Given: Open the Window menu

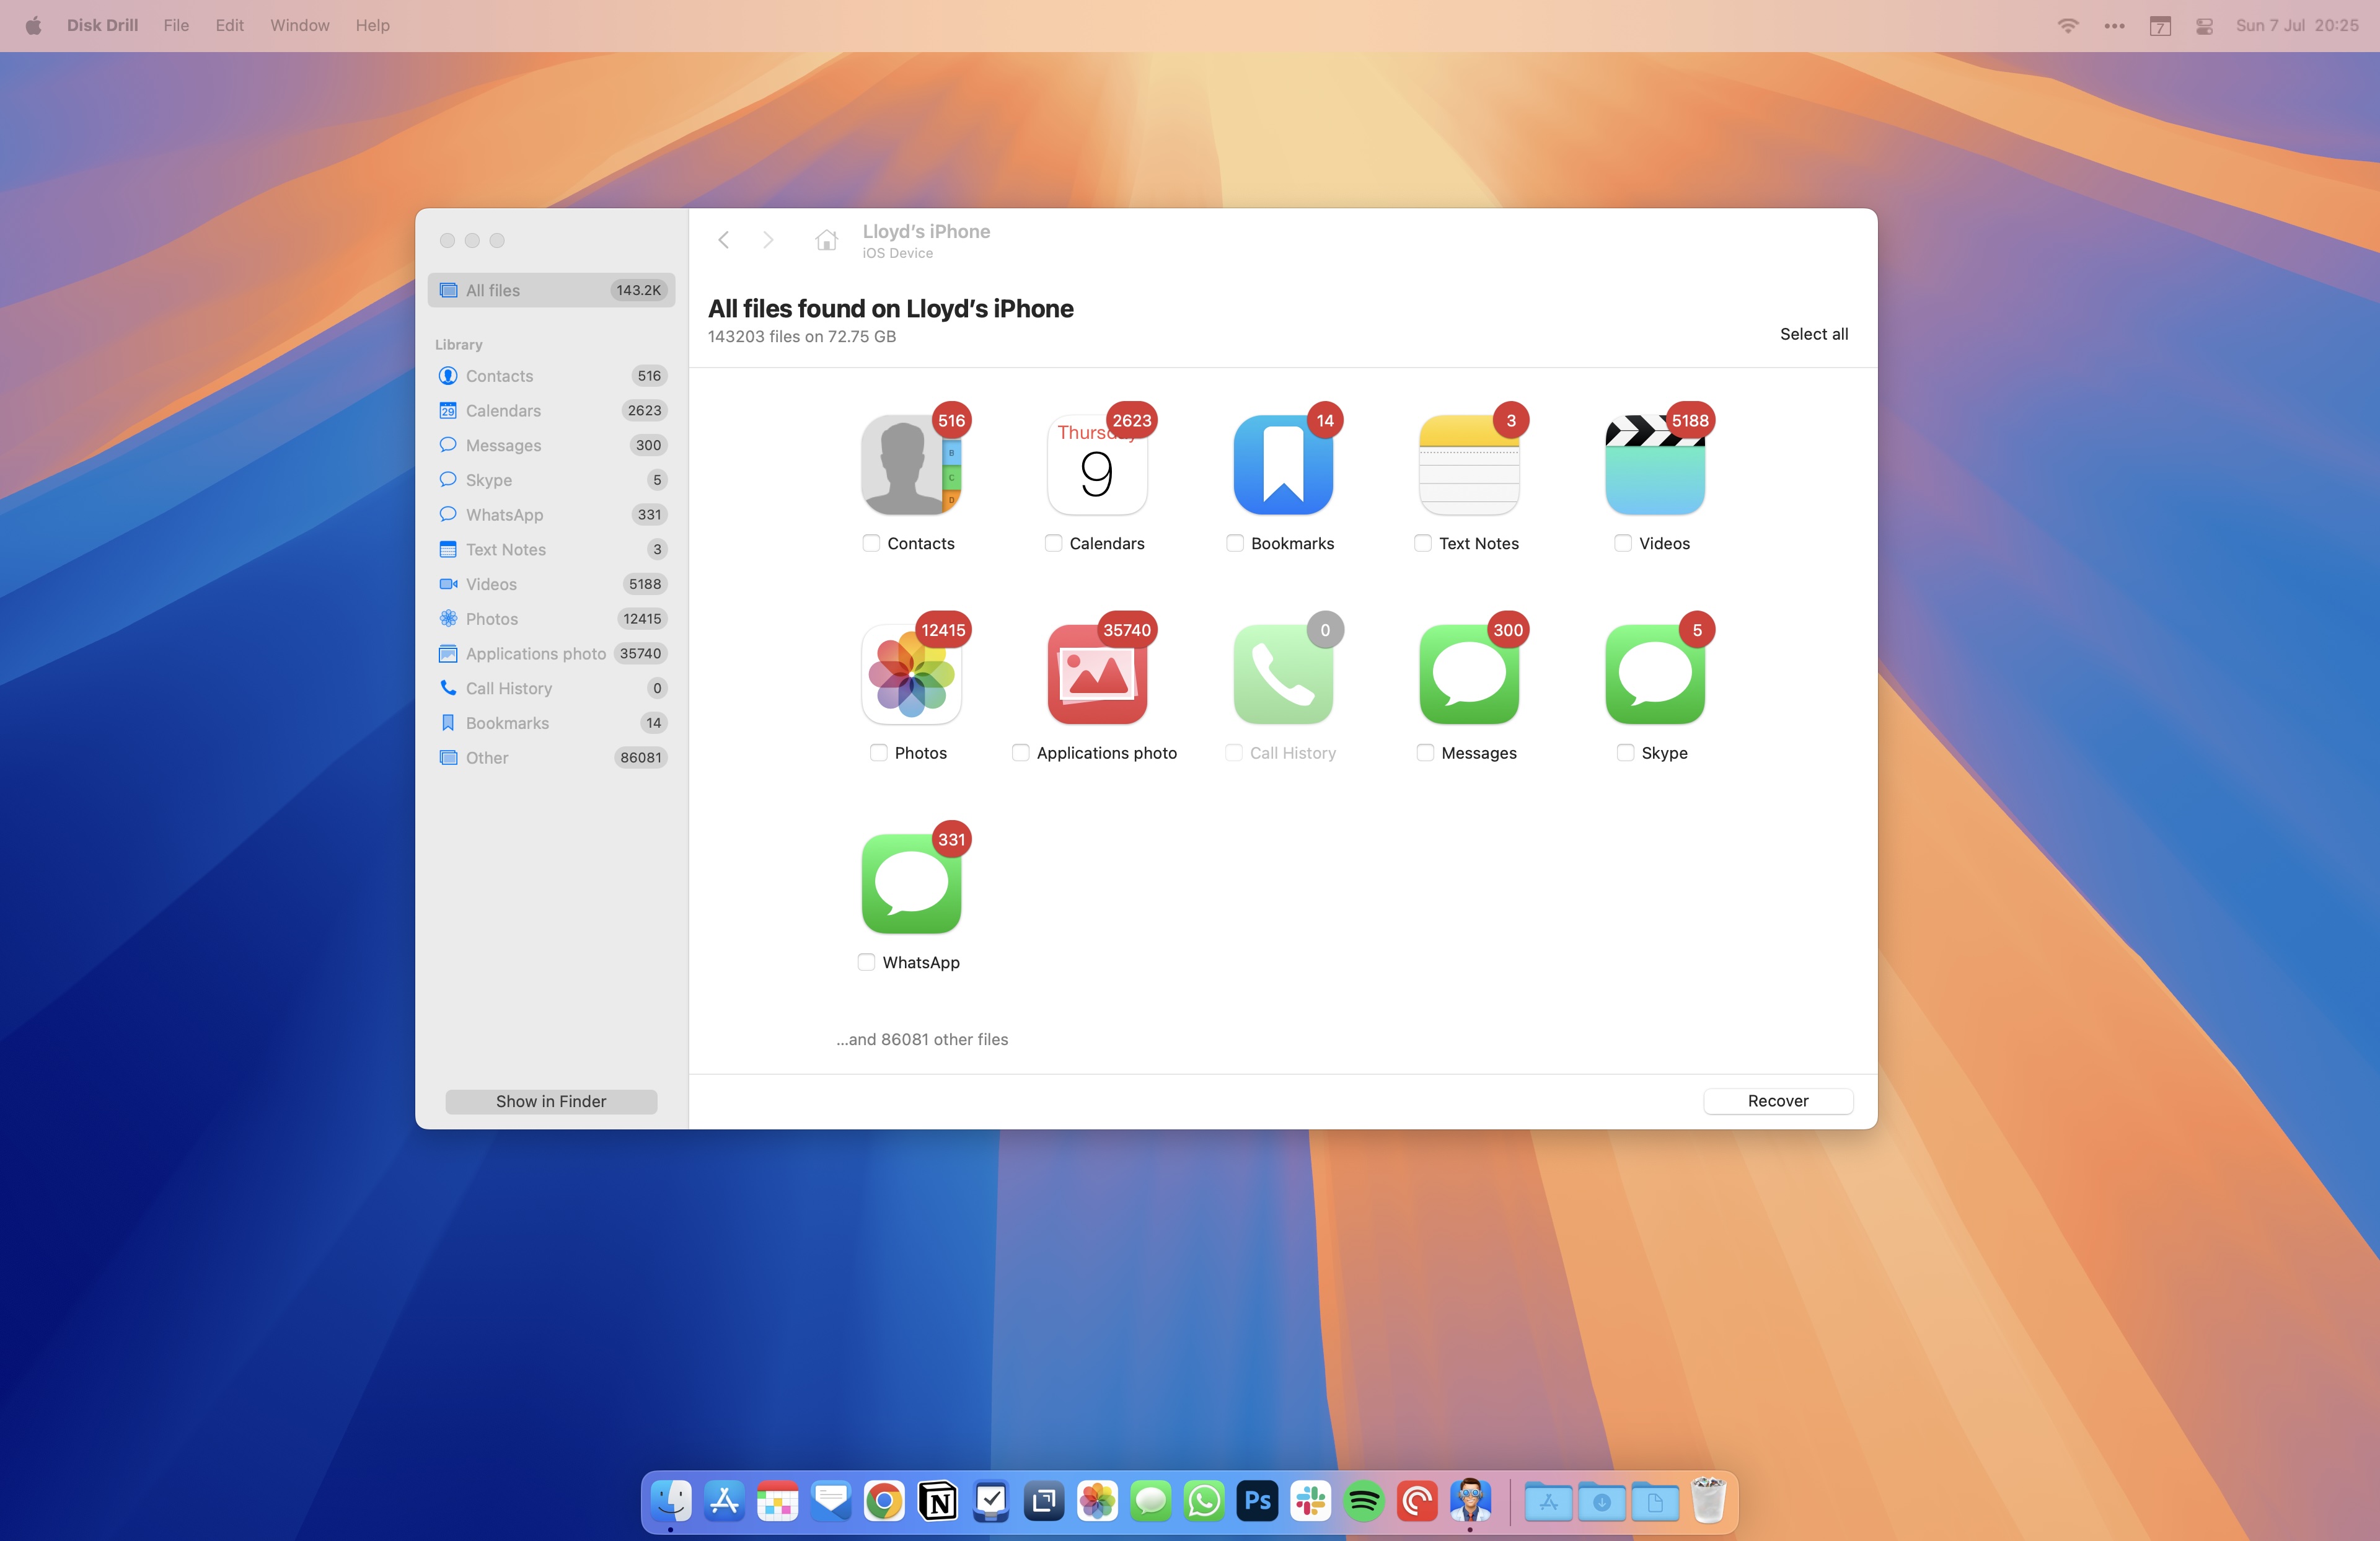Looking at the screenshot, I should pos(299,25).
